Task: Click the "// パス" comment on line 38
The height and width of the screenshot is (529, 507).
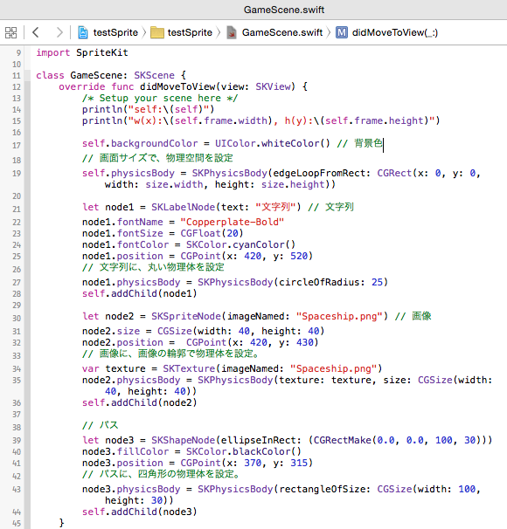Action: [101, 425]
